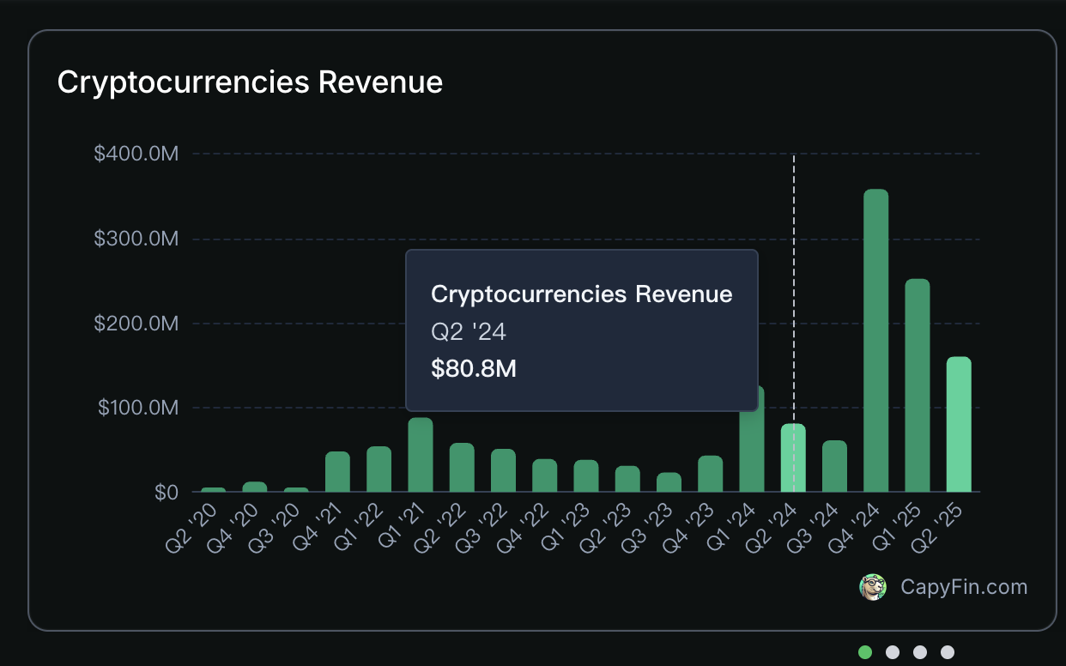This screenshot has height=666, width=1066.
Task: Click the chart title Cryptocurrencies Revenue
Action: (x=250, y=82)
